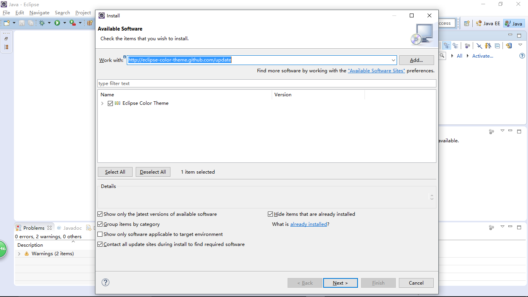This screenshot has width=528, height=297.
Task: Click the Collapse All icon in Task List
Action: 497,46
